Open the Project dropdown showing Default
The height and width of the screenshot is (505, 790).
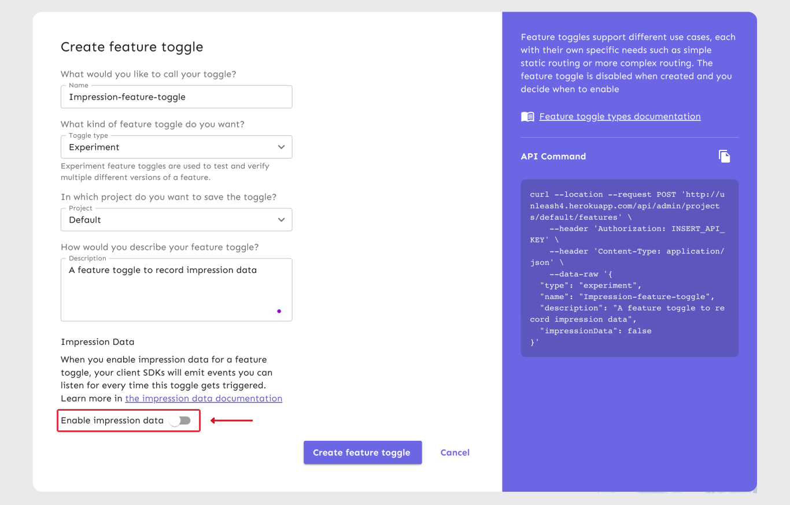tap(176, 220)
